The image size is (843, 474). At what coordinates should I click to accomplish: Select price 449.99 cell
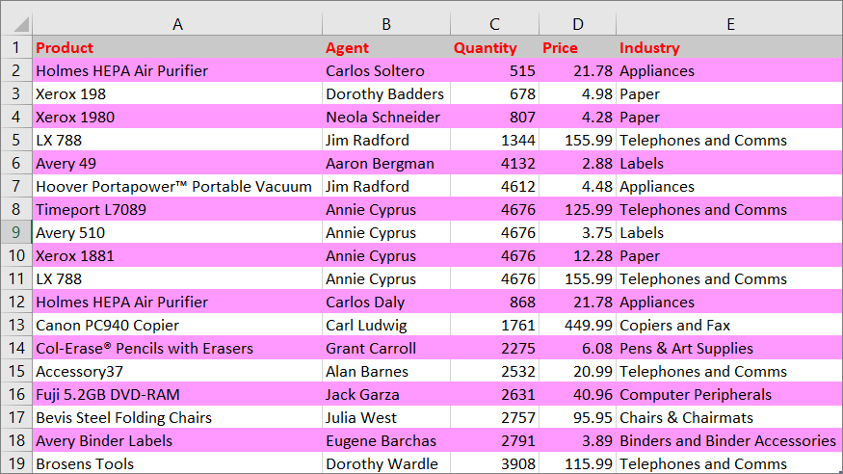[577, 325]
